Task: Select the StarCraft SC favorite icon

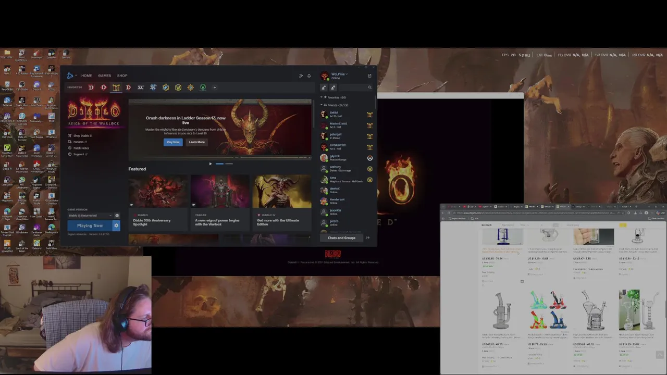Action: (141, 87)
